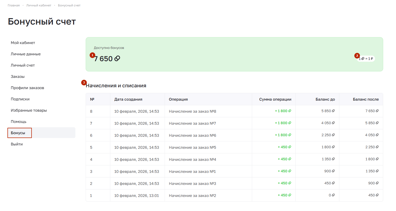Image resolution: width=396 pixels, height=211 pixels.
Task: Click Дата создания column header
Action: (x=128, y=99)
